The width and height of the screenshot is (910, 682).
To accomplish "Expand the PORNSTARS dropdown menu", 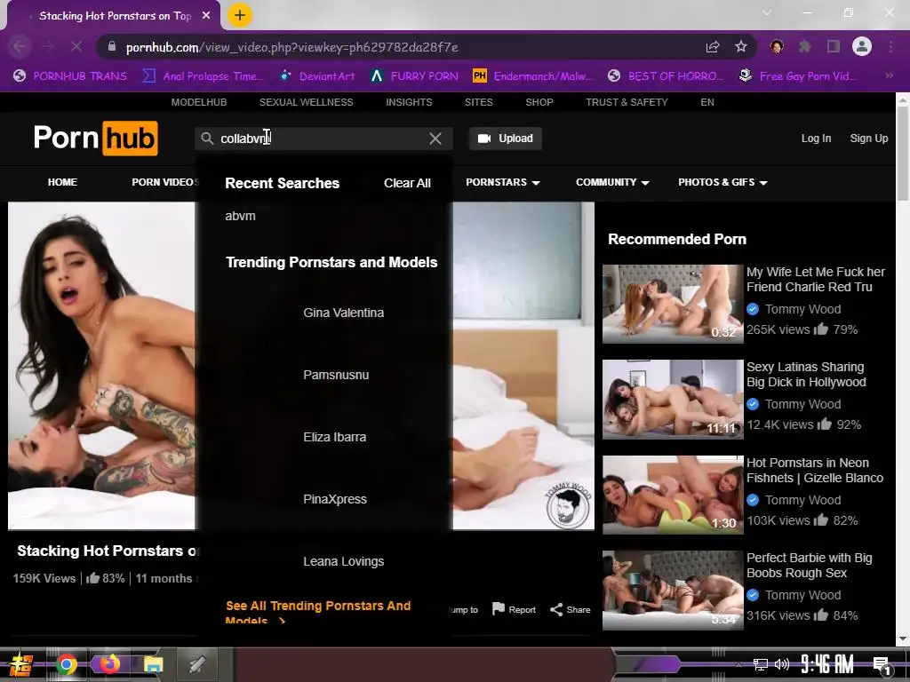I will (503, 182).
